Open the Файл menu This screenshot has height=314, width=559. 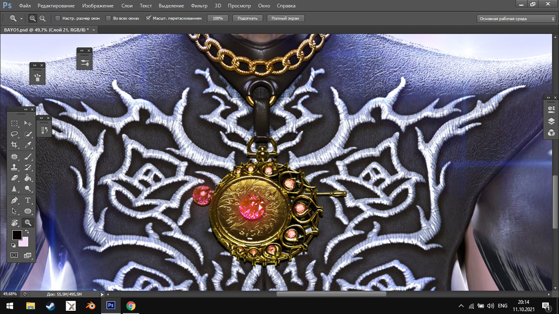[25, 6]
